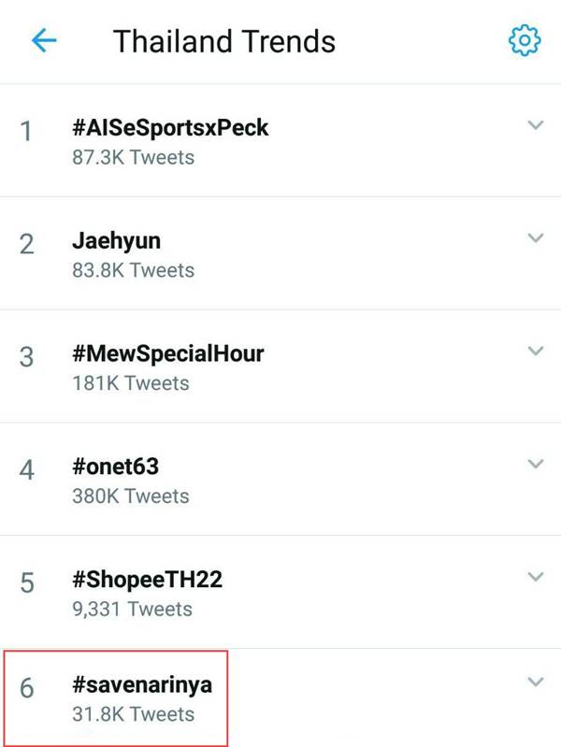
Task: Open the #AISeSportsxPeck trend
Action: tap(170, 128)
